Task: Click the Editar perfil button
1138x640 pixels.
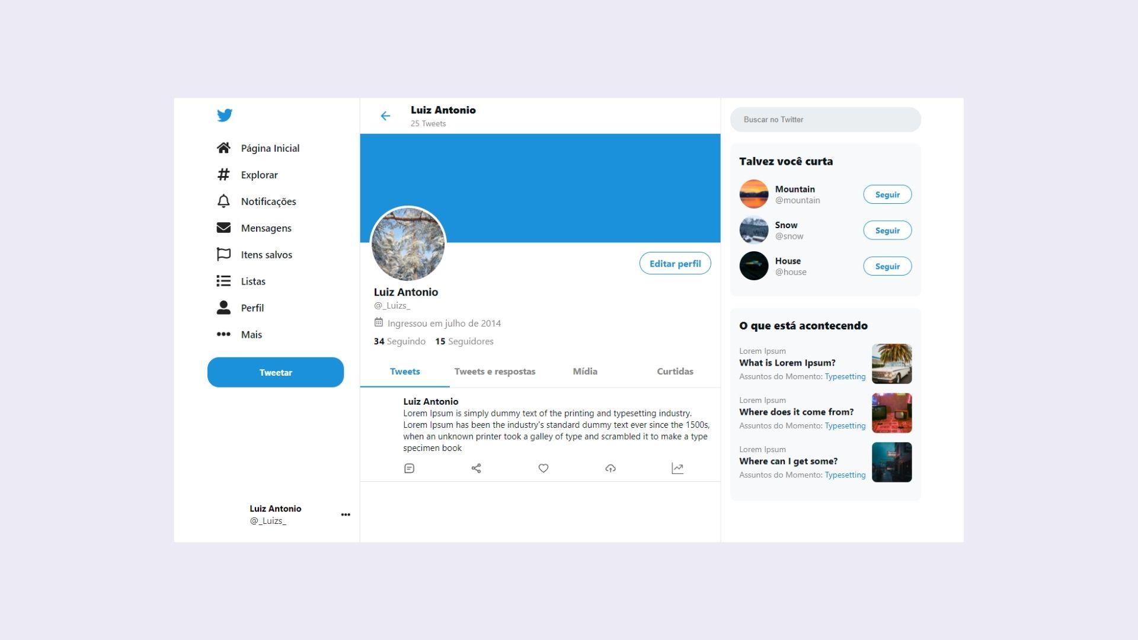Action: coord(675,263)
